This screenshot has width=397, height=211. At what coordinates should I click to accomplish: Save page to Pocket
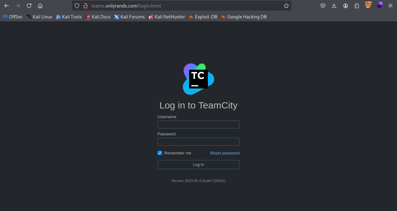(x=323, y=6)
